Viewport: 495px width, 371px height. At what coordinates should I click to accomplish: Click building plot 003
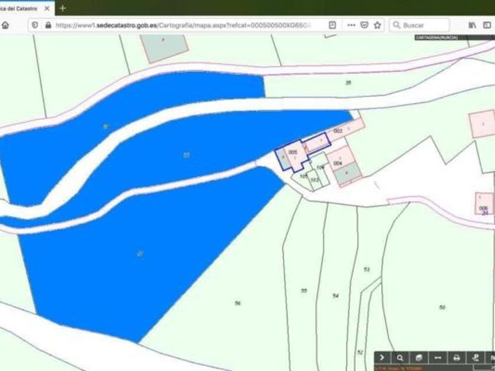pos(338,131)
